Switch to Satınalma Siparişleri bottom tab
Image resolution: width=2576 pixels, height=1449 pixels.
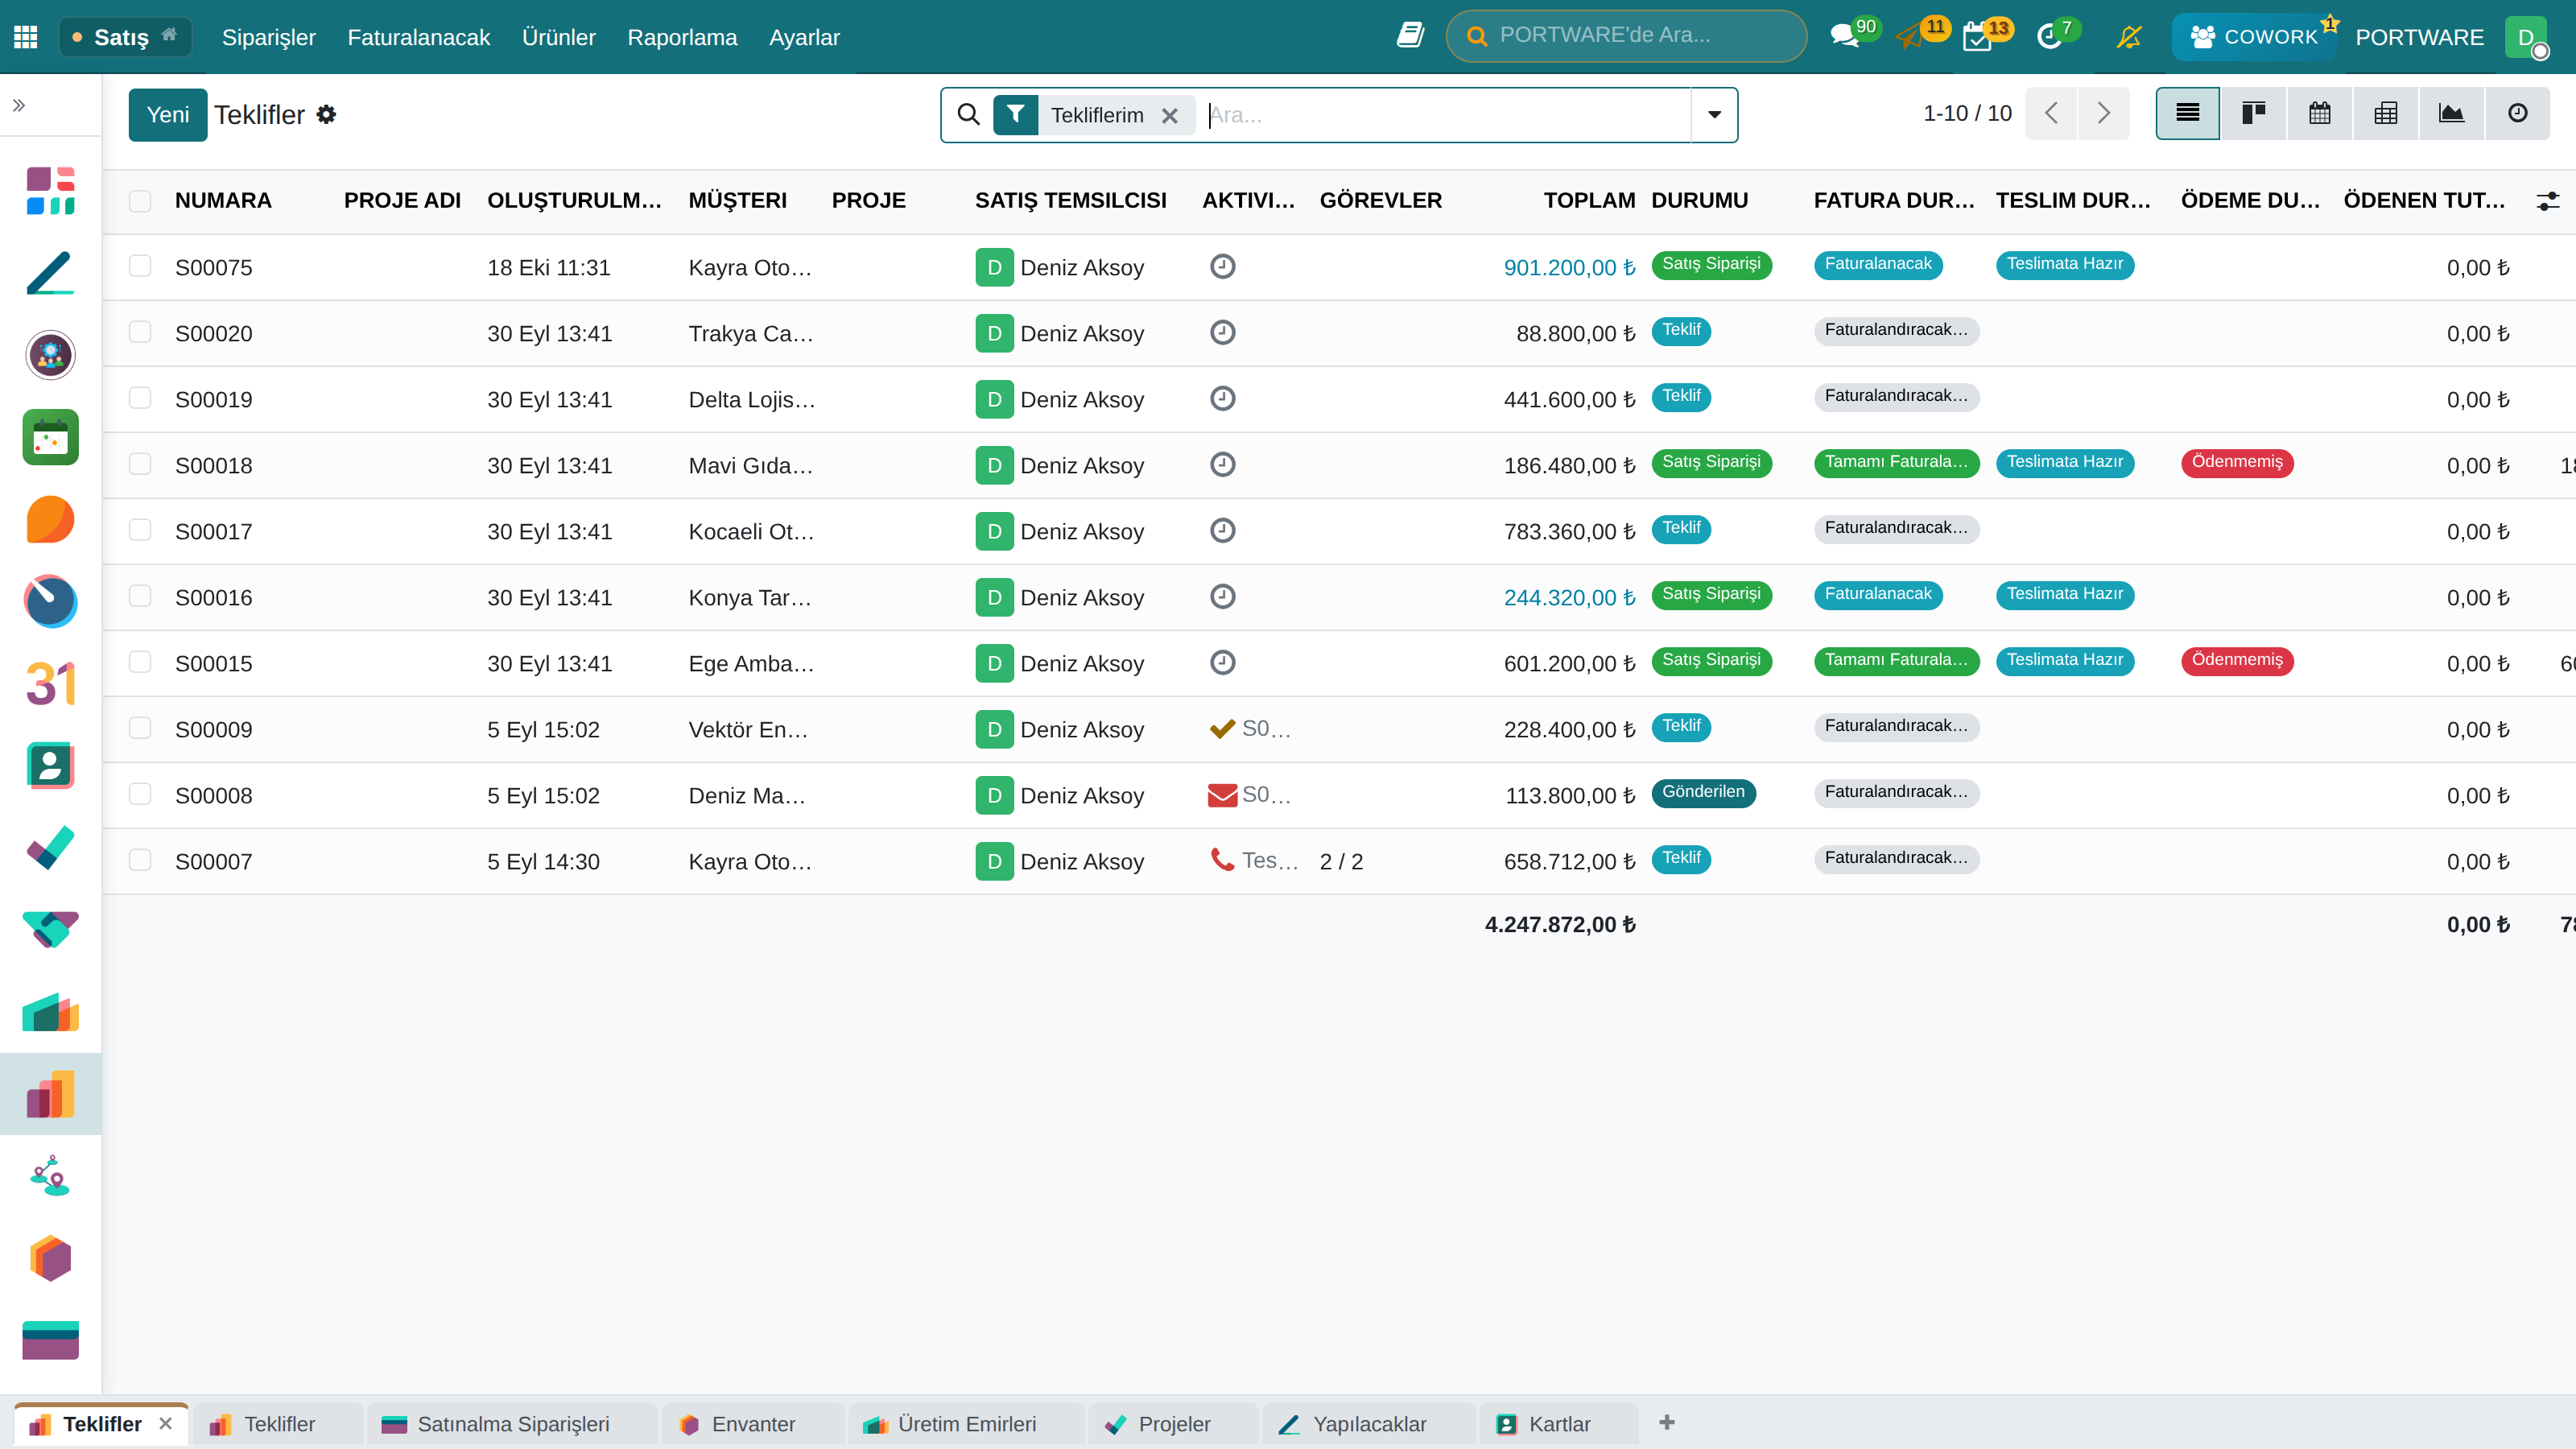(513, 1424)
